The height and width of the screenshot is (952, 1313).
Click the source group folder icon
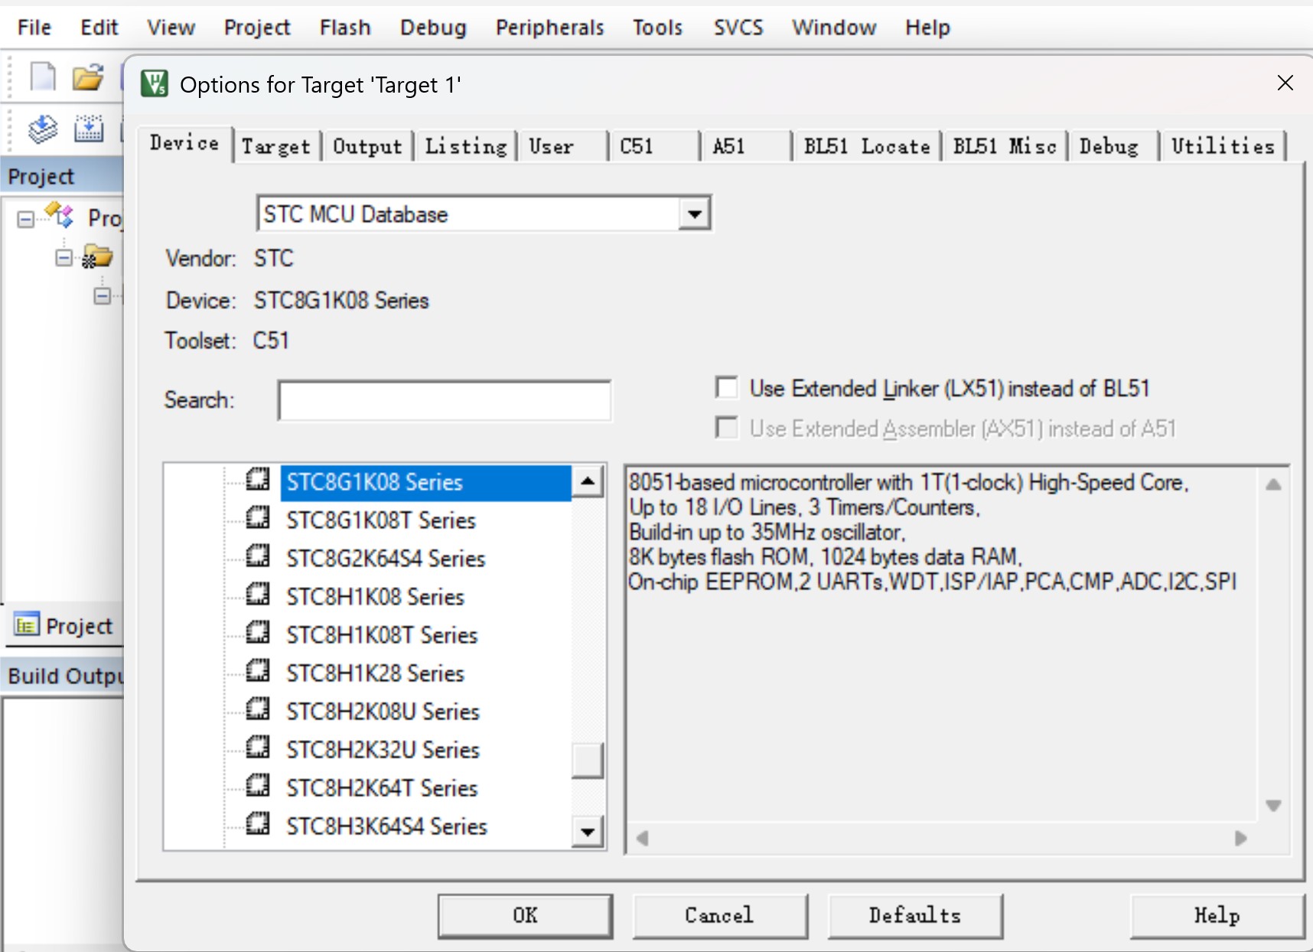pos(97,256)
